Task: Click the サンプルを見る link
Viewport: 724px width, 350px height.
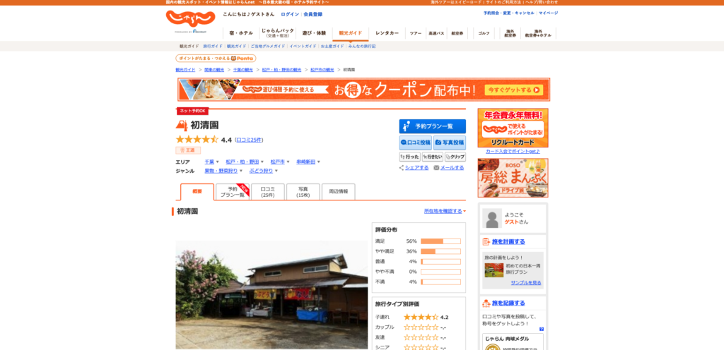Action: pos(526,283)
